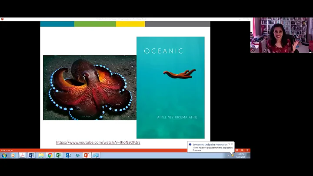Click the author name Aimee Nezhukumatathil
Screen dimensions: 313x176
pyautogui.click(x=177, y=117)
